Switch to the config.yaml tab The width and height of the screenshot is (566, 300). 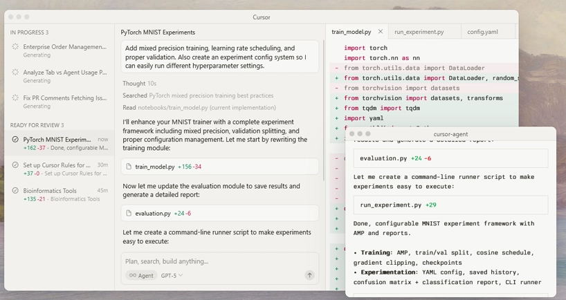click(482, 32)
